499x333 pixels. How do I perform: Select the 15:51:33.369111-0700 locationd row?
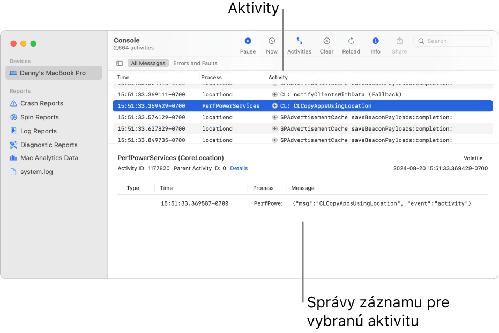(x=303, y=94)
